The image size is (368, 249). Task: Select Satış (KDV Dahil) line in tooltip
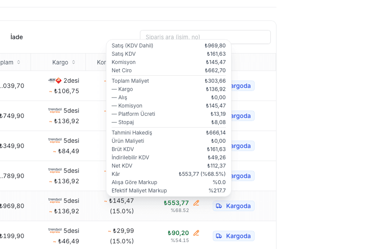[x=168, y=45]
